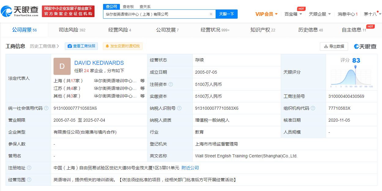Expand the 历史工商信息 link

(x=45, y=46)
